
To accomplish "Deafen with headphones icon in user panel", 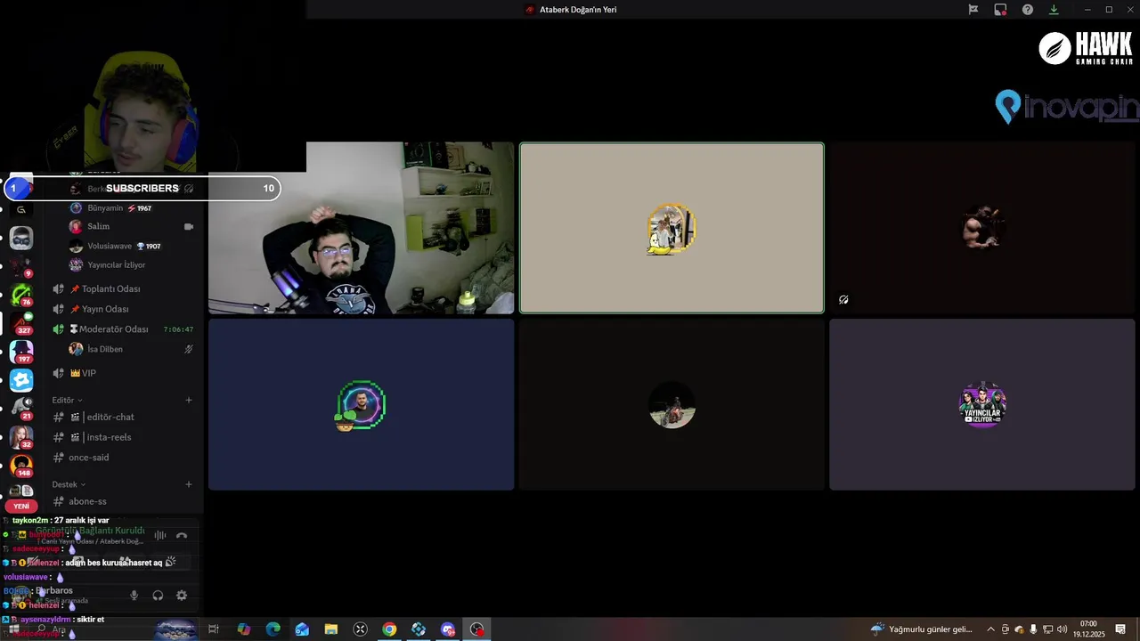I will tap(158, 596).
